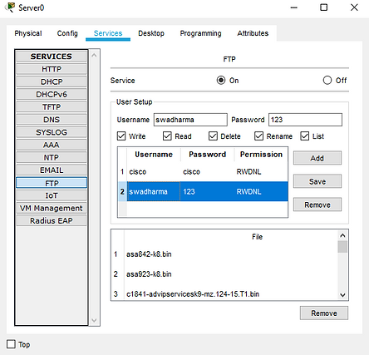Uncheck the Write permission checkbox
The width and height of the screenshot is (369, 355).
pos(121,136)
